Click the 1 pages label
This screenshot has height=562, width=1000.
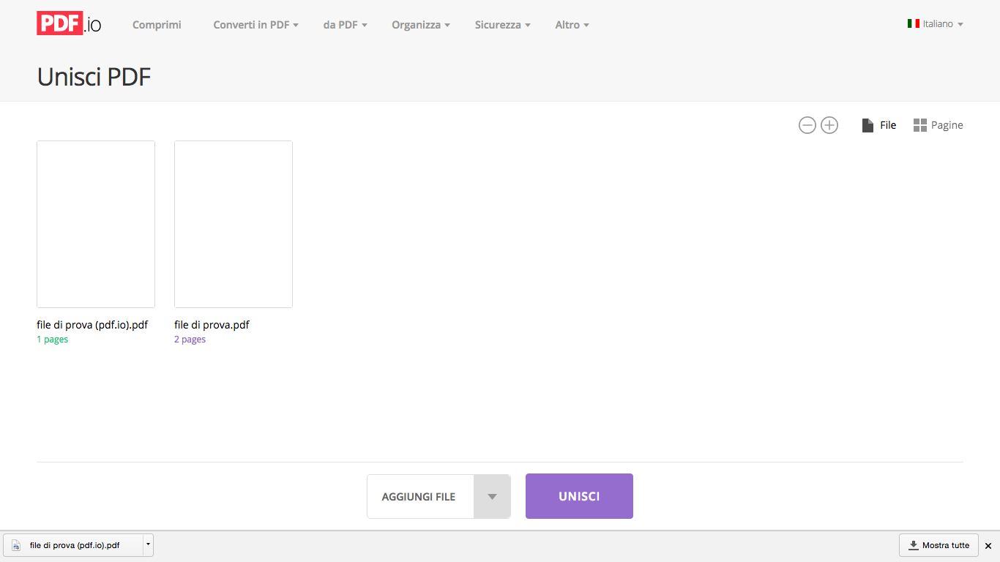pos(53,340)
